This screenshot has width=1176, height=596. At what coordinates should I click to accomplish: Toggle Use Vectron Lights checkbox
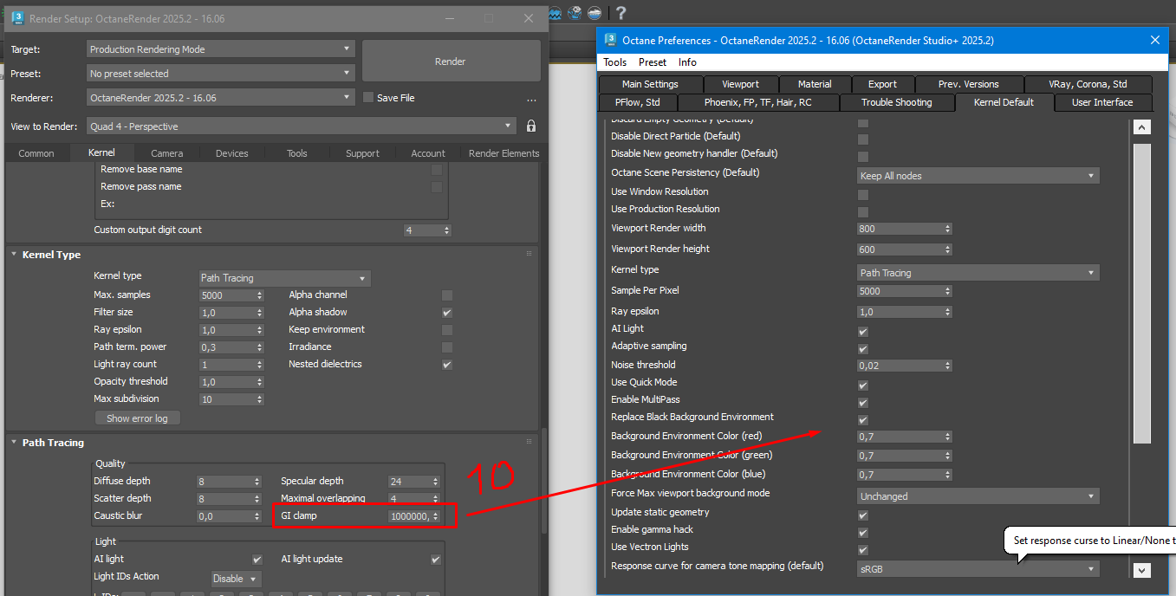pos(863,550)
